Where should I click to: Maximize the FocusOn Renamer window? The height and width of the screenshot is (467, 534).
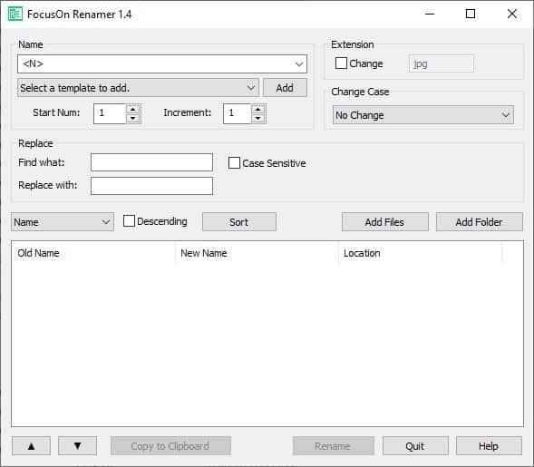[x=471, y=14]
